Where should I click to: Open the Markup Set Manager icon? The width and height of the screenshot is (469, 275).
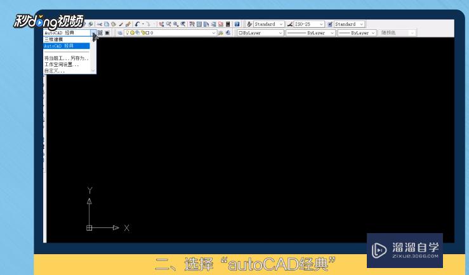click(220, 24)
